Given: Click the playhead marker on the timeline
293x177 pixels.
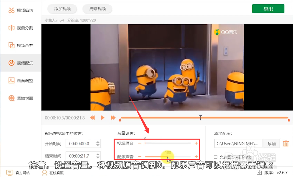Looking at the screenshot, I should point(201,117).
